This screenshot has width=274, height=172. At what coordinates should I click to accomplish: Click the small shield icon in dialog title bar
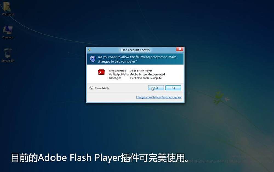(89, 50)
